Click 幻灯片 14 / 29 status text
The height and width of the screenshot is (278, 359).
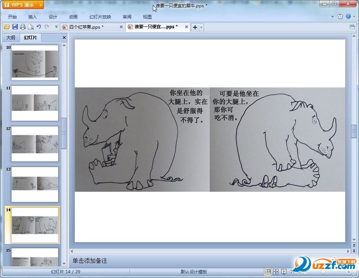[65, 272]
